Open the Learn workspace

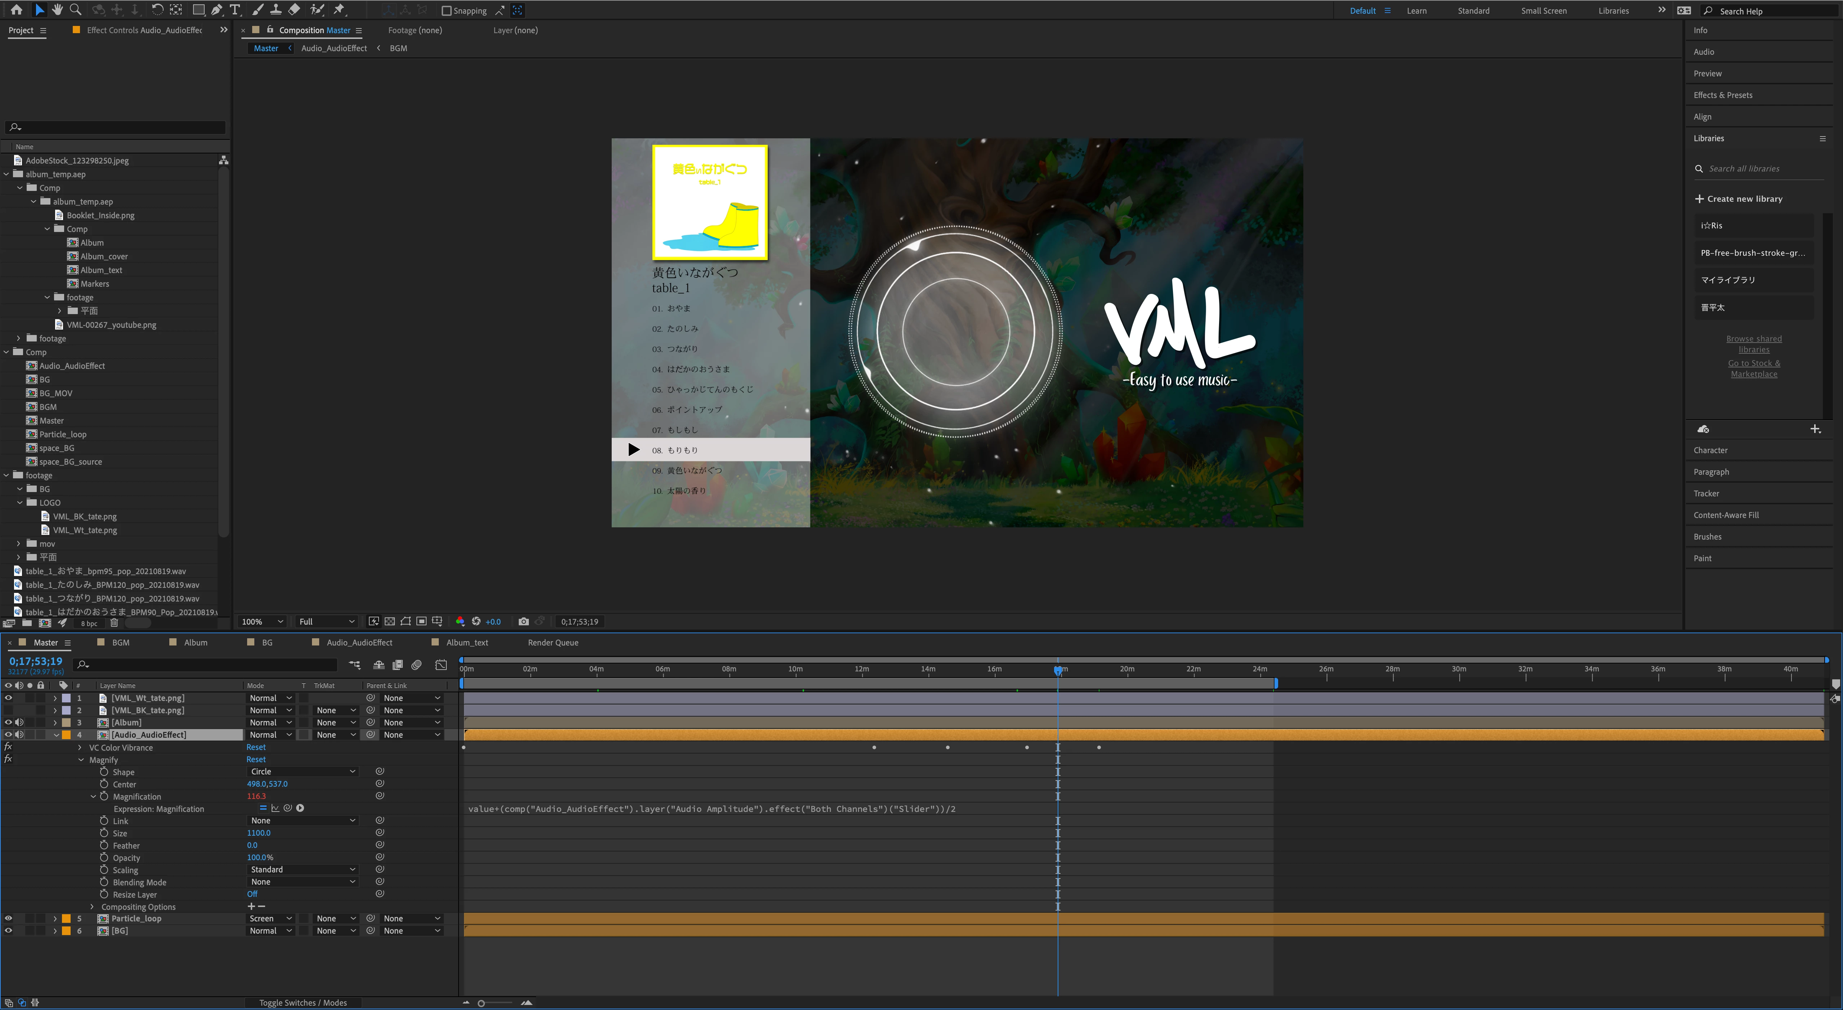[1416, 11]
